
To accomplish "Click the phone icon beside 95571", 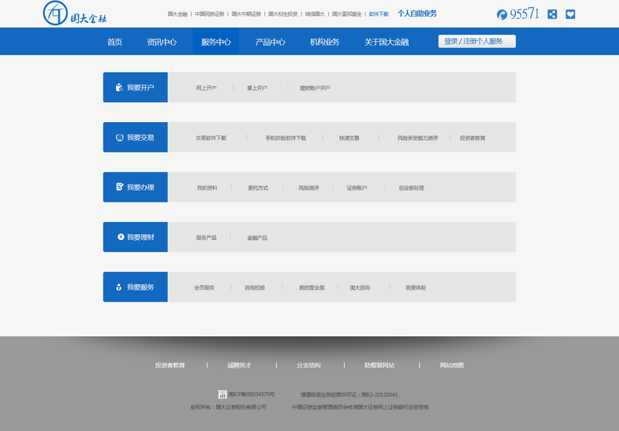I will pyautogui.click(x=502, y=14).
